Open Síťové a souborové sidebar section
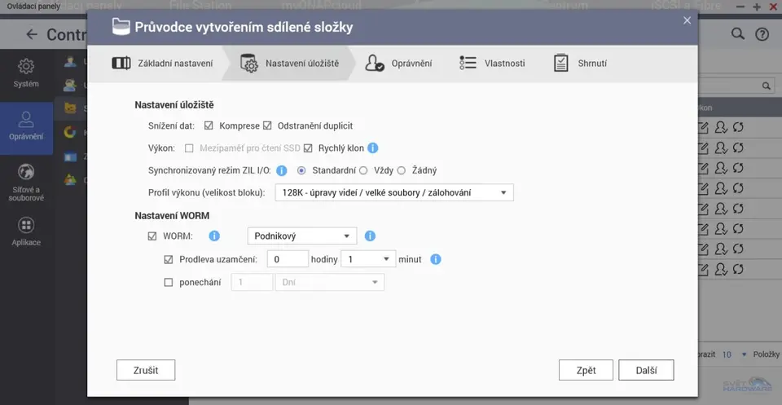 [26, 182]
